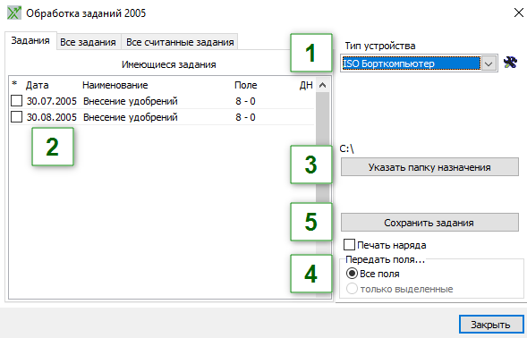
Task: Sort by the Наименование column header
Action: pos(115,85)
